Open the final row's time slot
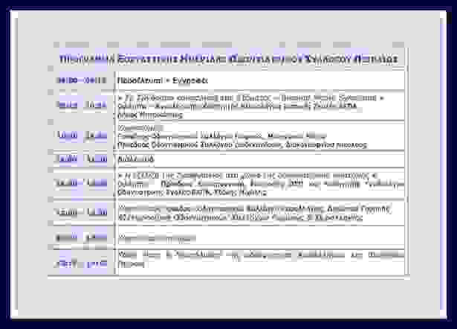The height and width of the screenshot is (329, 457). coord(82,263)
